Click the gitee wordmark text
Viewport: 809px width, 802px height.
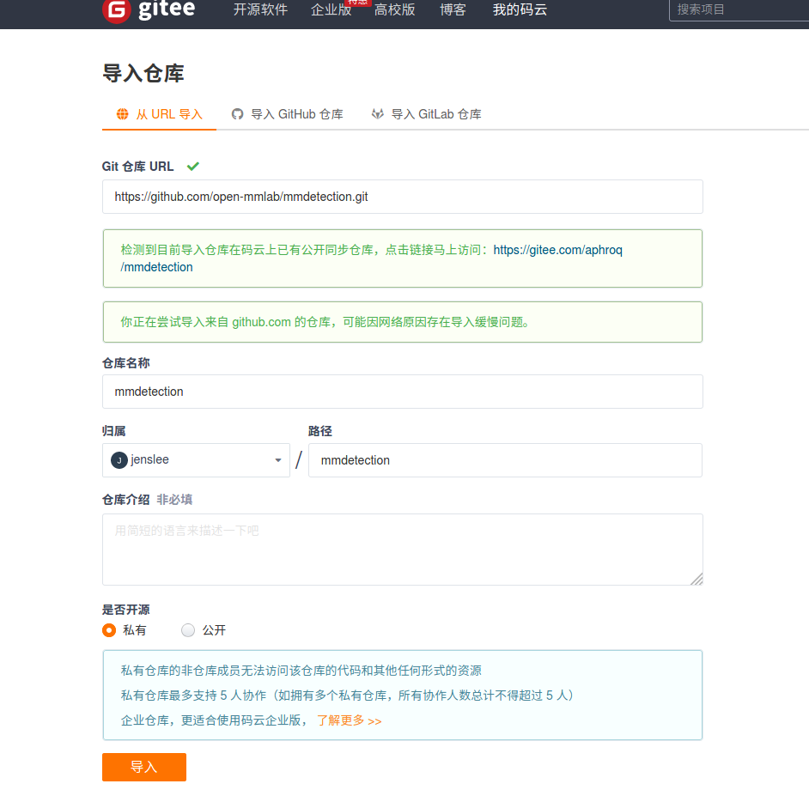(x=167, y=9)
